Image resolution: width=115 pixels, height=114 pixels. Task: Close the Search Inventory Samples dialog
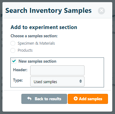[101, 11]
